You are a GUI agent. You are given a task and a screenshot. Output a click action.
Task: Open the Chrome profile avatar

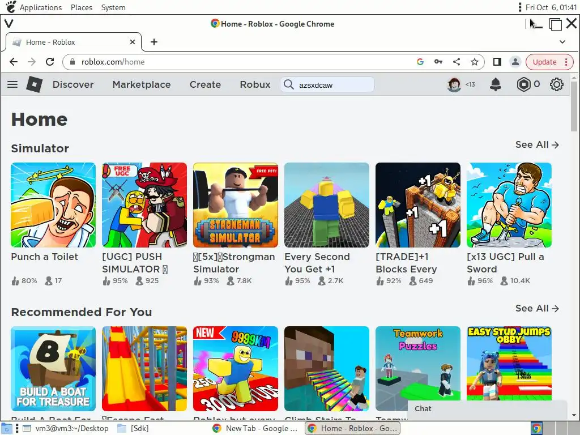click(515, 62)
